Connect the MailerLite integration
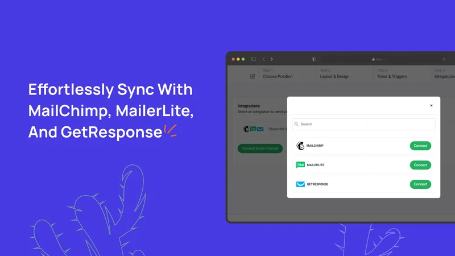The height and width of the screenshot is (256, 455). [420, 165]
